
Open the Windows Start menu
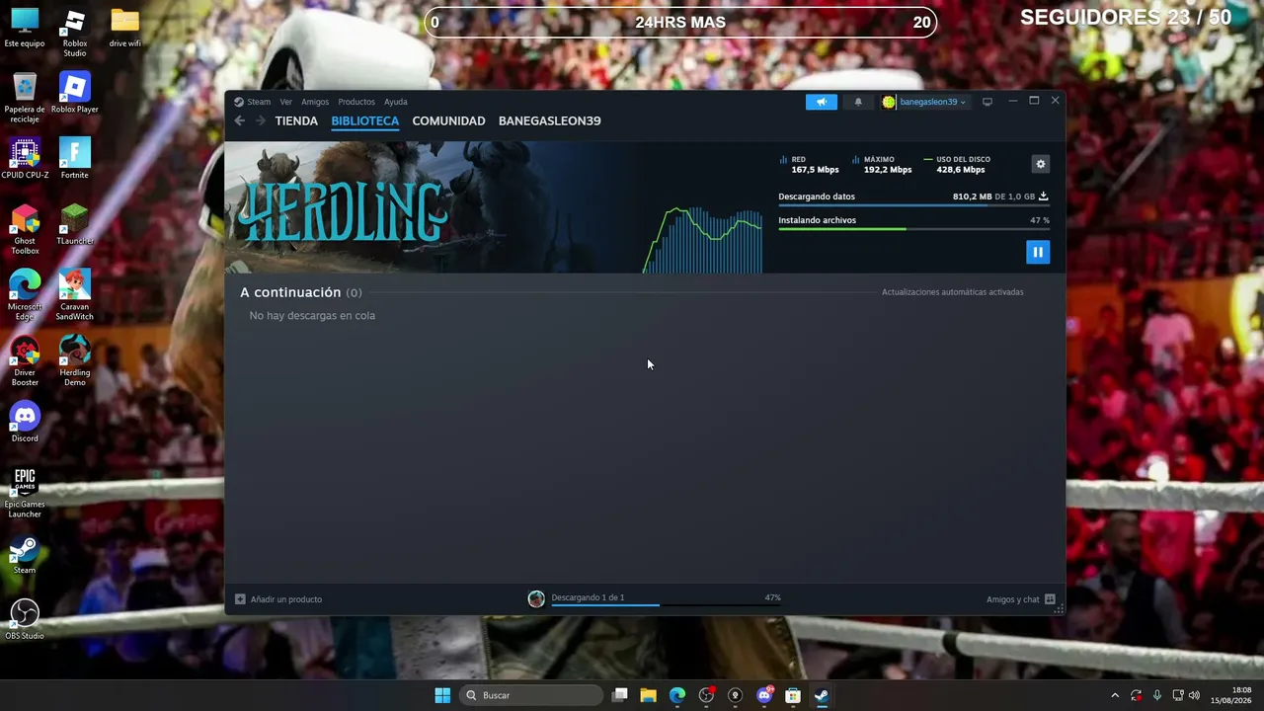tap(442, 695)
